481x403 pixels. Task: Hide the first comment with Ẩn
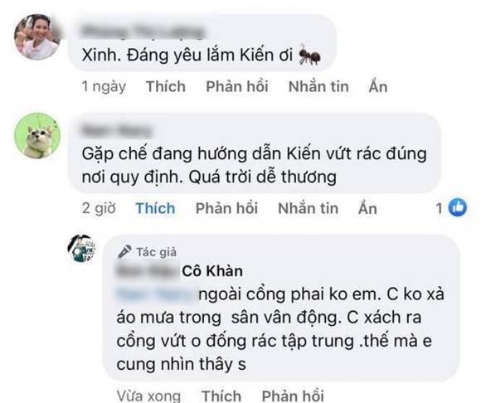378,86
